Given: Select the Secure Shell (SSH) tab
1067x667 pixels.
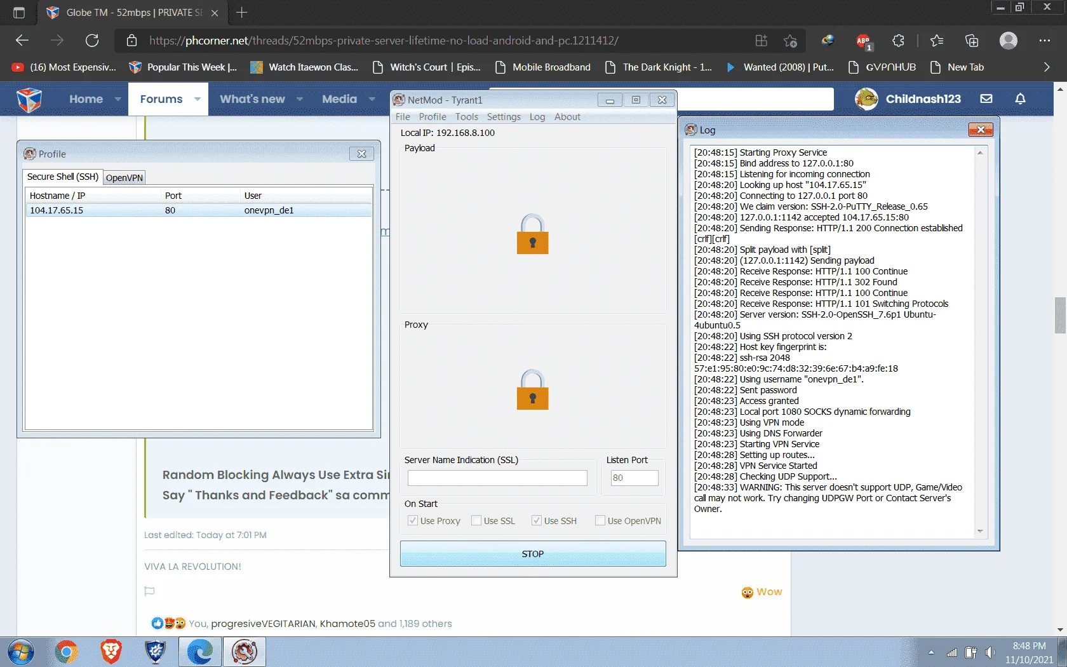Looking at the screenshot, I should pos(63,177).
